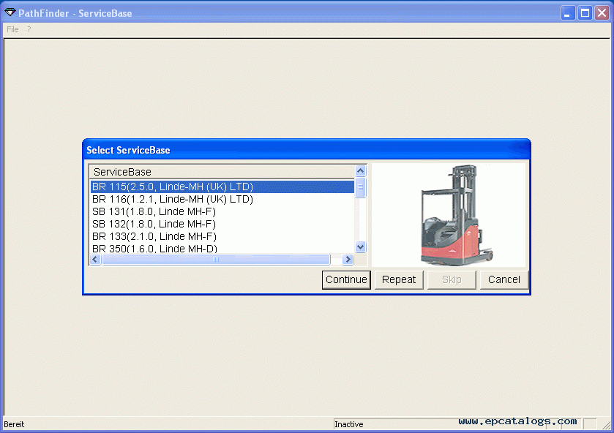The width and height of the screenshot is (614, 433).
Task: Select BR 116(1.2.1, Linde-MH (UK) LTD) row
Action: click(x=222, y=199)
